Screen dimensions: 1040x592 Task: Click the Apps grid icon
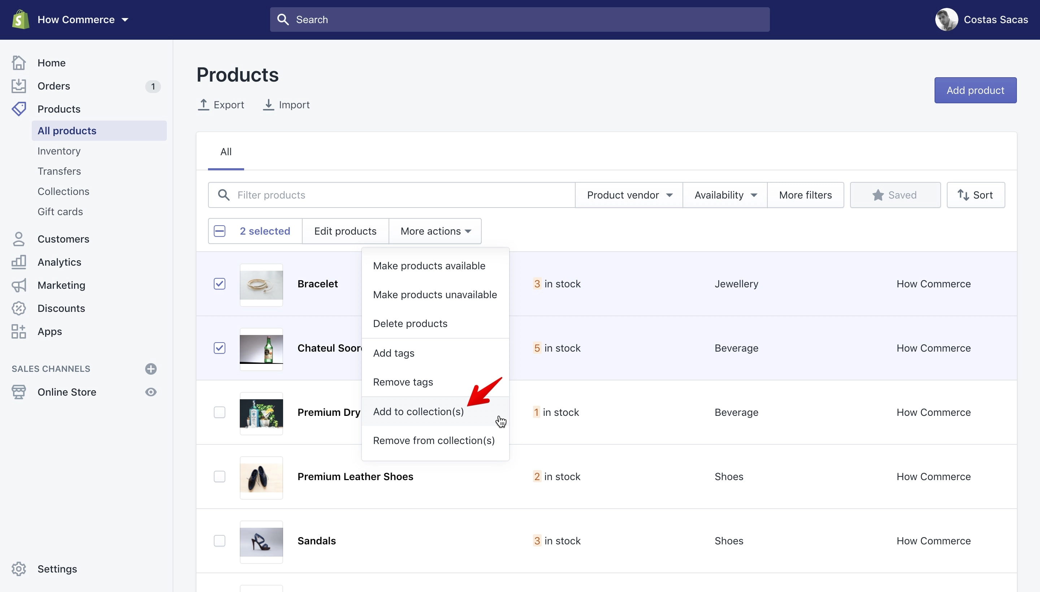19,331
